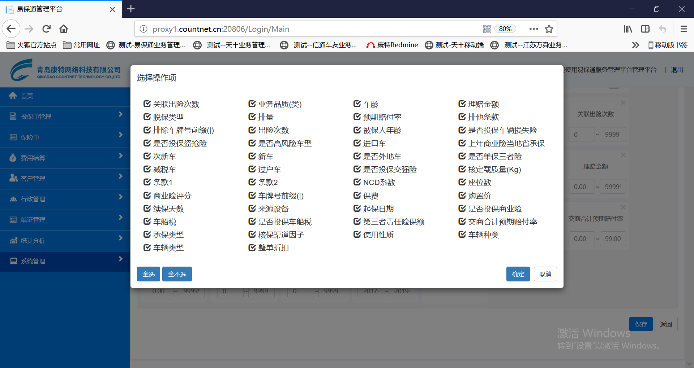This screenshot has height=368, width=694.
Task: Click the address bar URL field
Action: point(307,29)
